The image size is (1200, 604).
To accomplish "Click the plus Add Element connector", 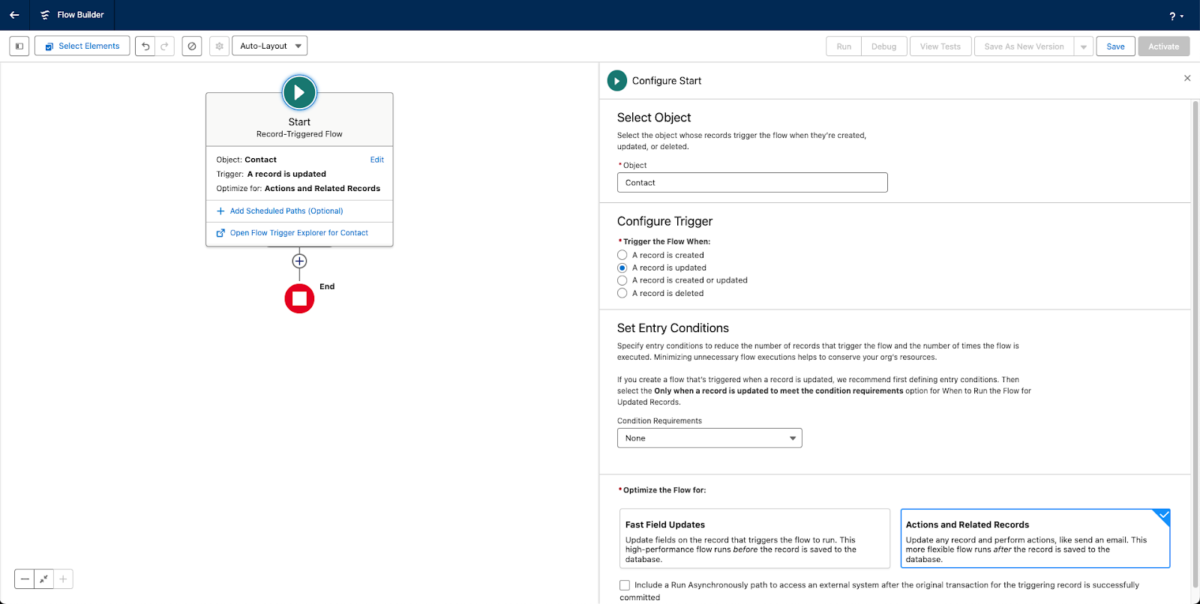I will coord(299,261).
